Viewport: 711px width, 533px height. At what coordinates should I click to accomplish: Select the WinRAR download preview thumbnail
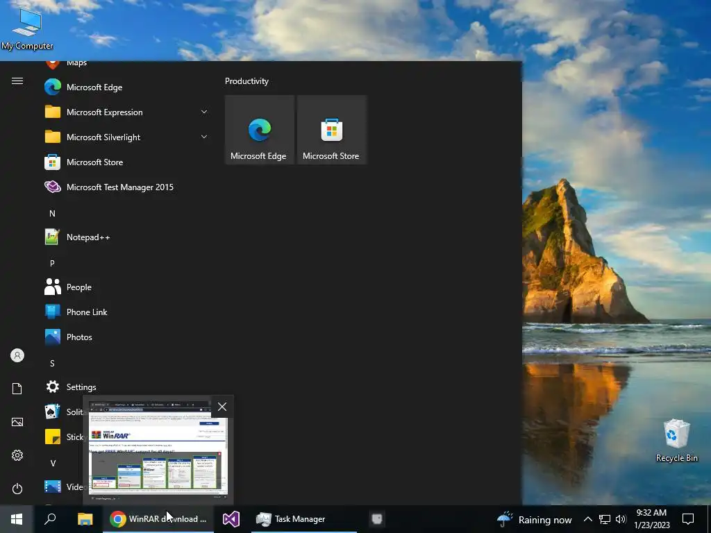click(x=158, y=450)
